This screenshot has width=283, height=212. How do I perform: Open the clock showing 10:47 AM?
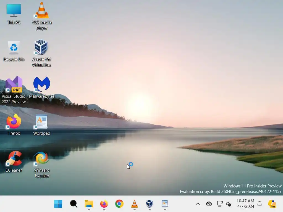click(x=245, y=204)
